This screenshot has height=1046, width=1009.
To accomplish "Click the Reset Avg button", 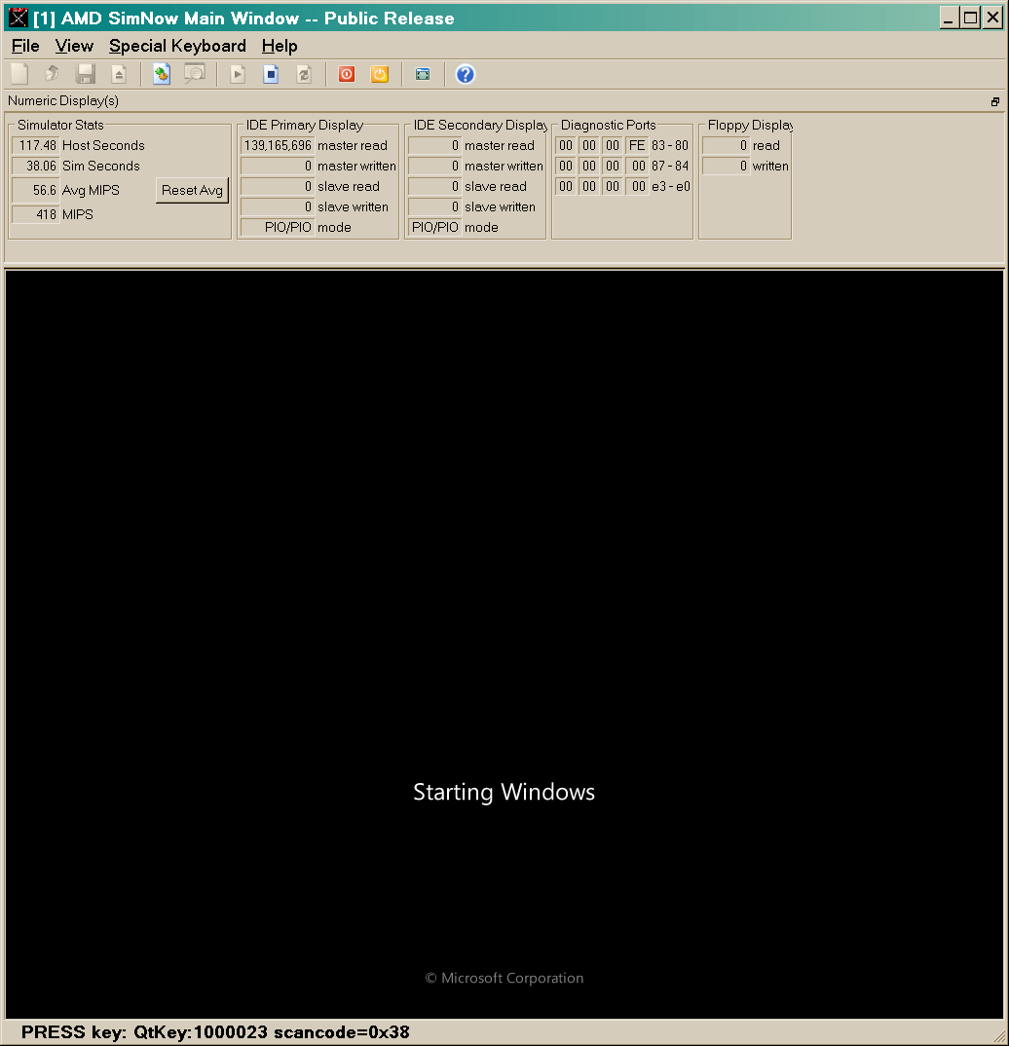I will [192, 190].
